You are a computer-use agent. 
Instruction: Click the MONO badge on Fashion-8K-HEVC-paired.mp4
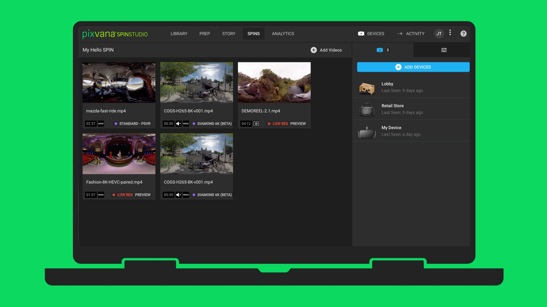101,195
